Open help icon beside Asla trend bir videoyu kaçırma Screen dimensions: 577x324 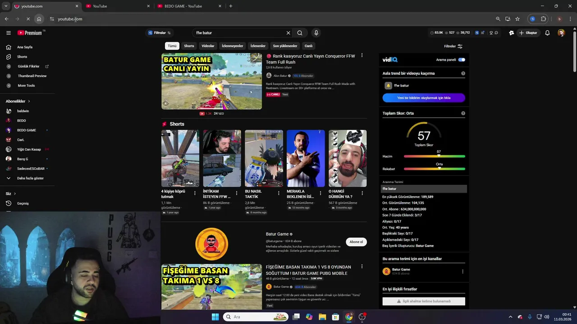tap(463, 73)
